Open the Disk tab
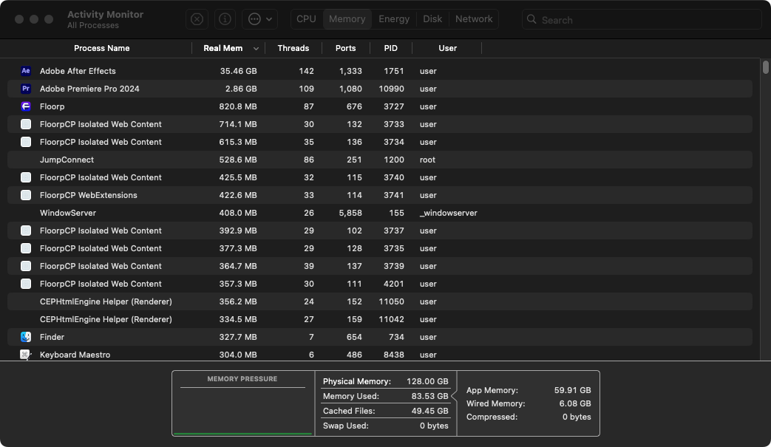Screen dimensions: 771x447 point(432,19)
